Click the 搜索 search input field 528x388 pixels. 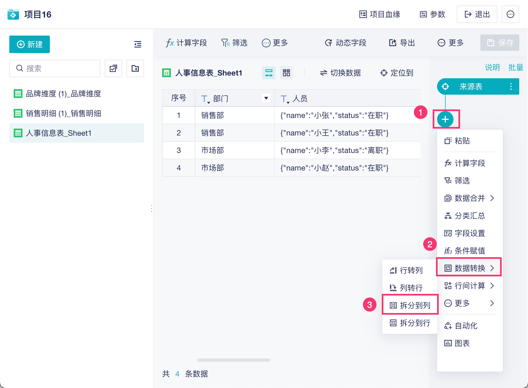point(55,68)
